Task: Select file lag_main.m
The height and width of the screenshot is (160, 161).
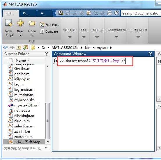Action: 24,90
